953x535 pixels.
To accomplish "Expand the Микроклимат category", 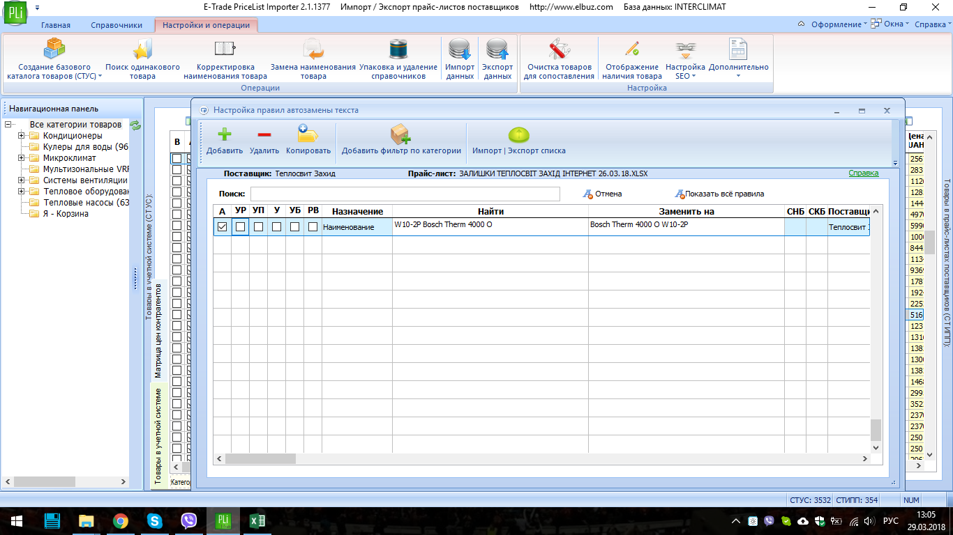I will pos(22,158).
